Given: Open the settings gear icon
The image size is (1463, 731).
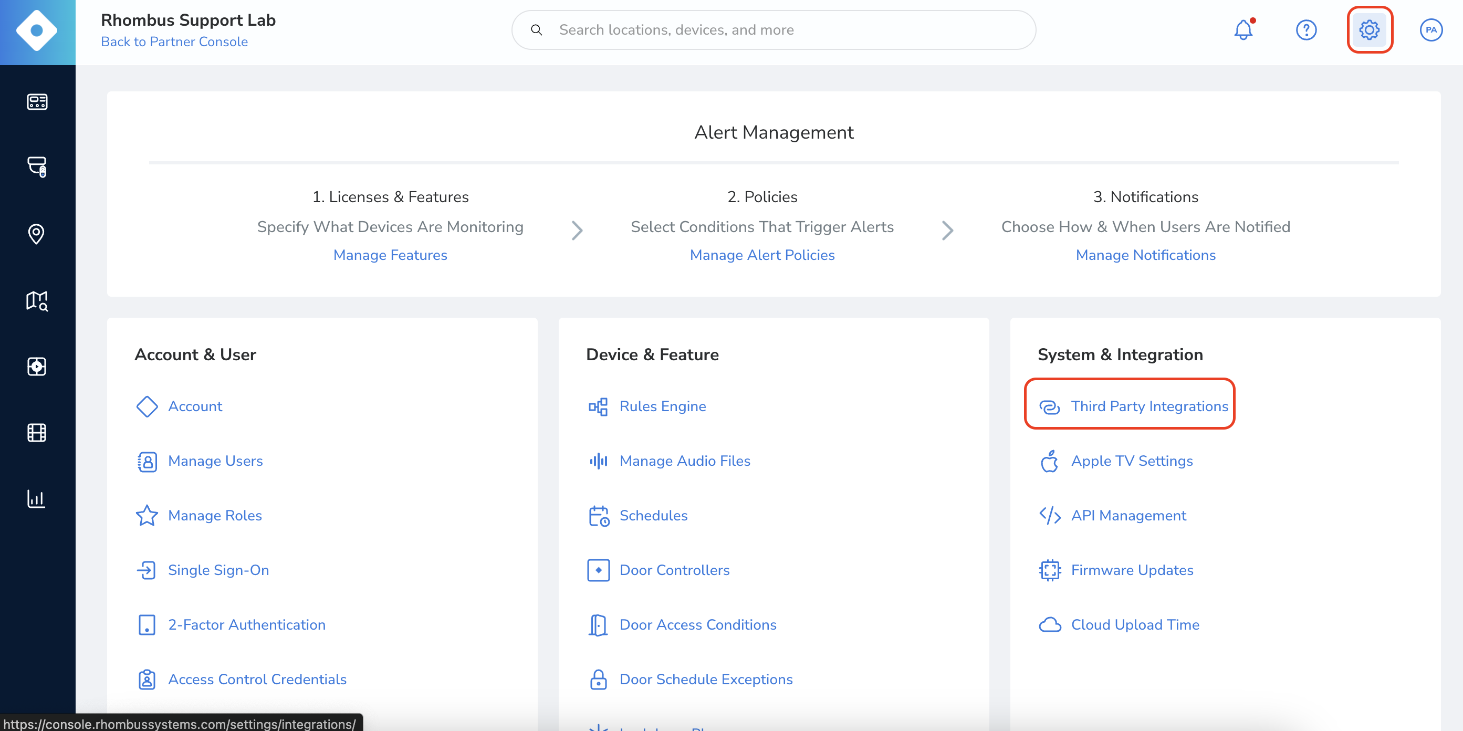Looking at the screenshot, I should coord(1370,30).
